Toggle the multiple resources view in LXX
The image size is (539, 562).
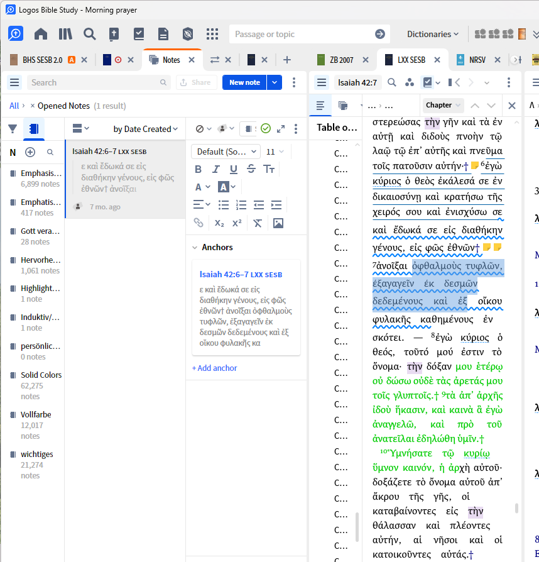pyautogui.click(x=343, y=106)
